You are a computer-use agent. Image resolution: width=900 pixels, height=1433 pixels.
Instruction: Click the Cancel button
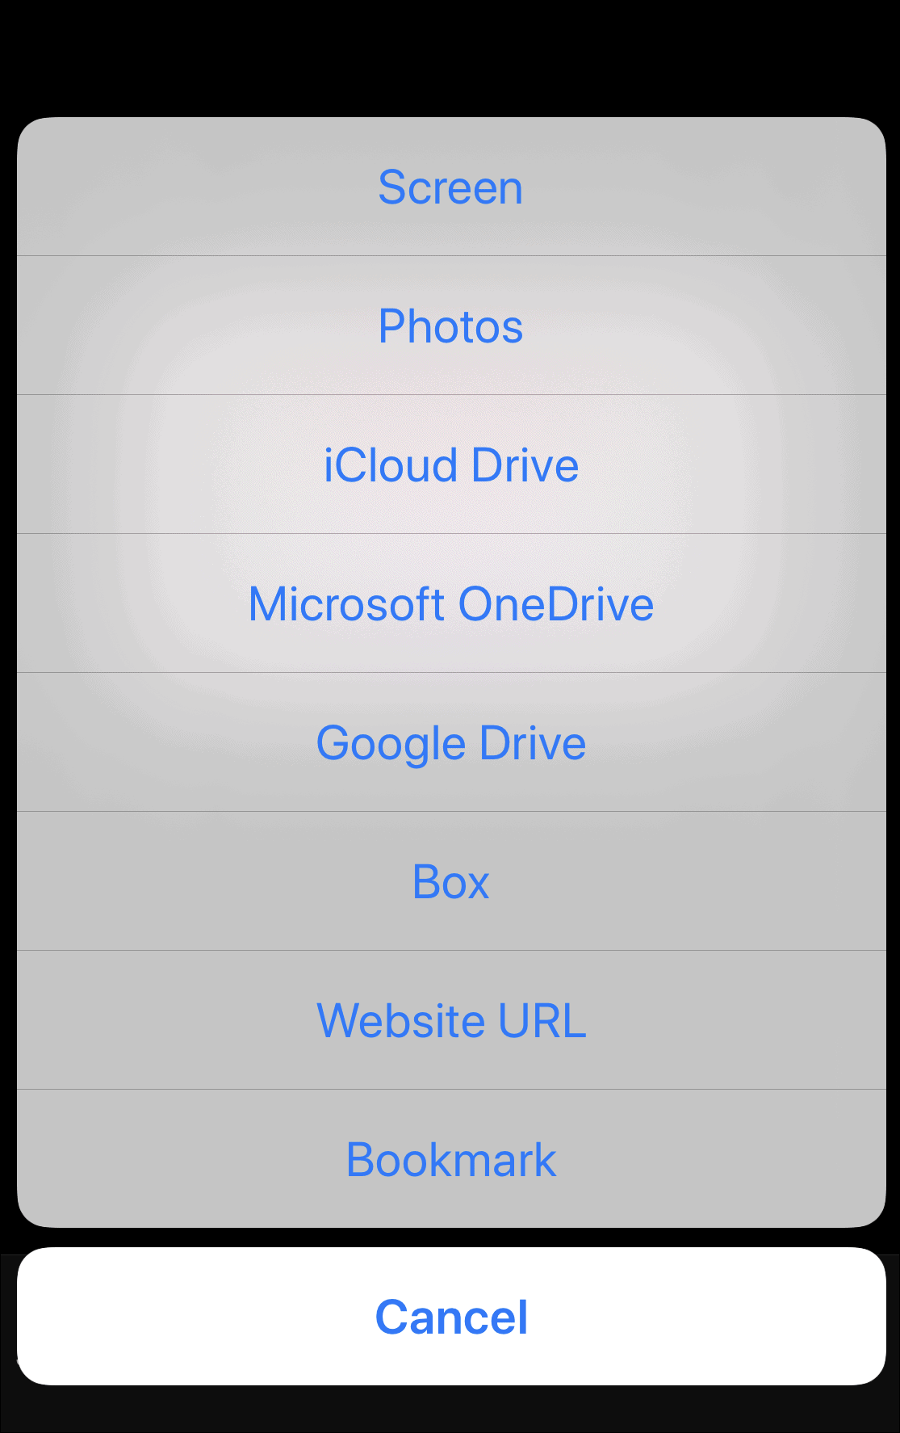[x=451, y=1317]
